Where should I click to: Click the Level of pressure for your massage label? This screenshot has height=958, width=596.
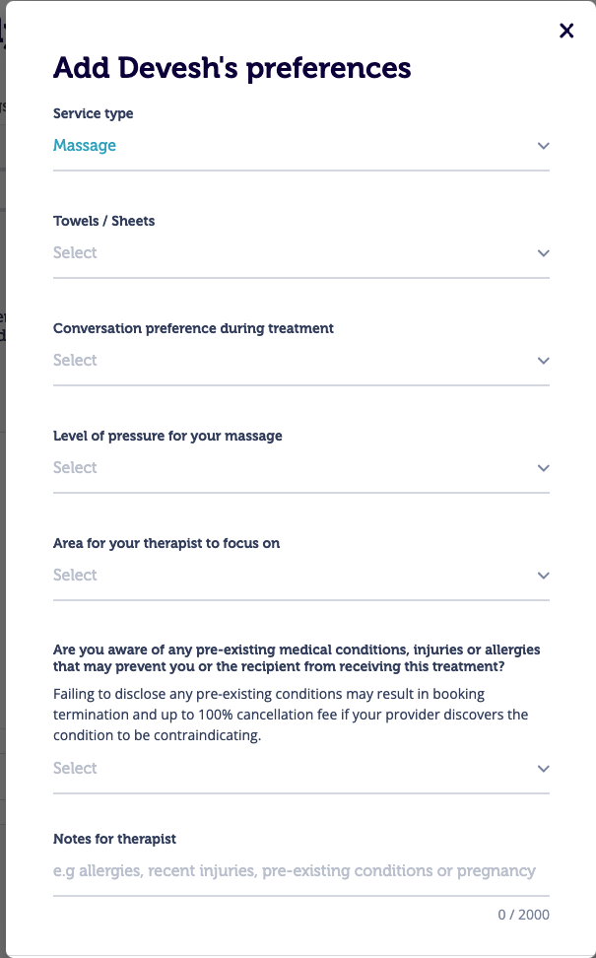(167, 436)
